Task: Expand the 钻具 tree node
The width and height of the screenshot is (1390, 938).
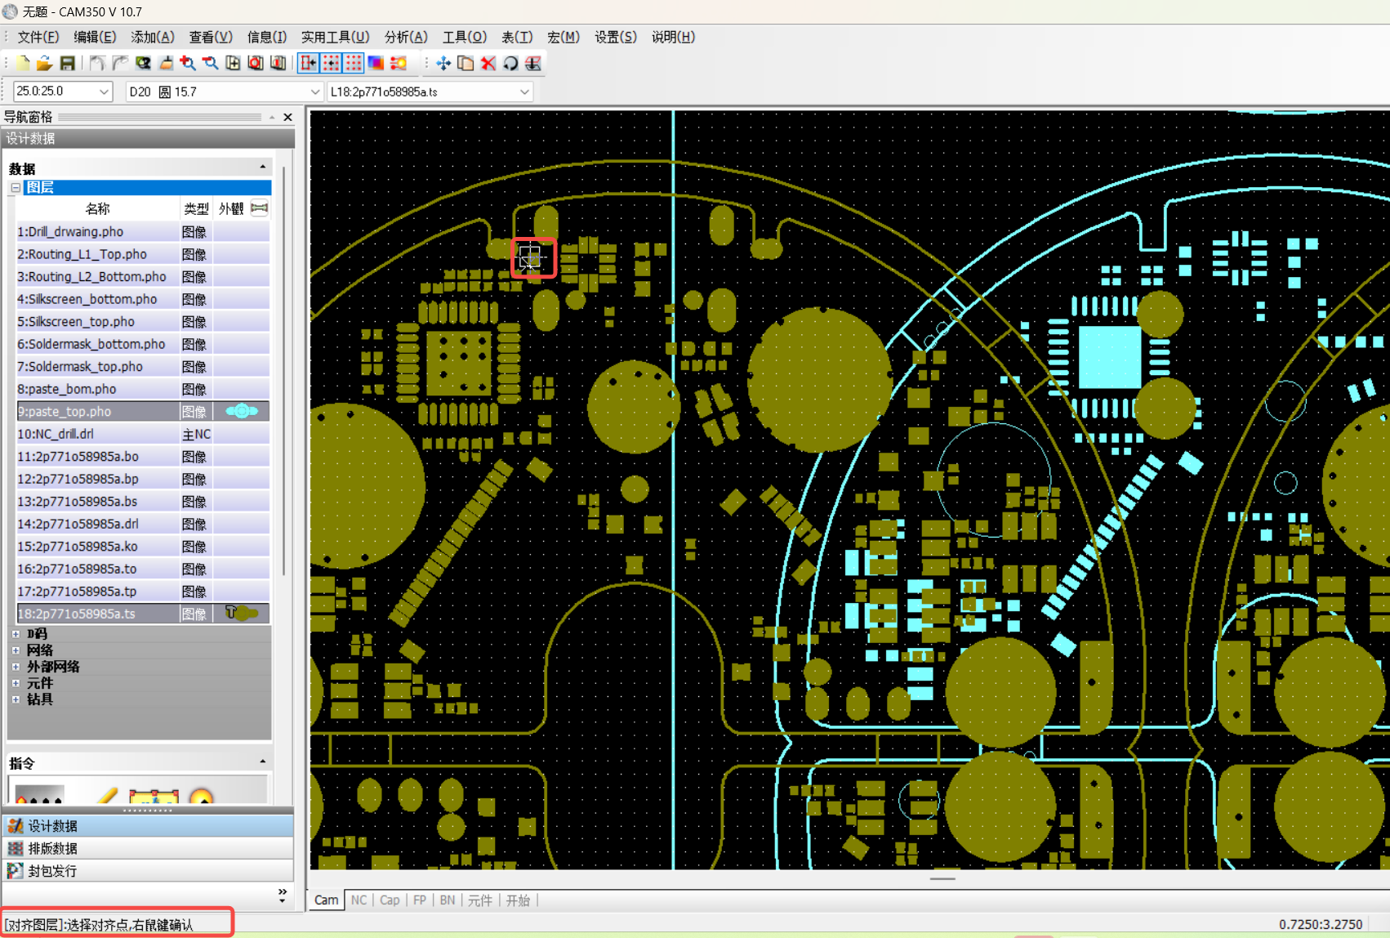Action: click(16, 699)
